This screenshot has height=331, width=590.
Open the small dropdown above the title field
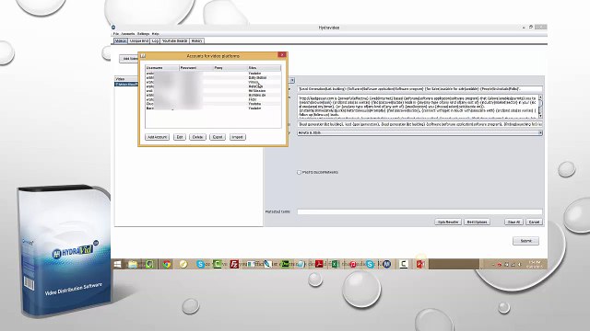pos(292,80)
